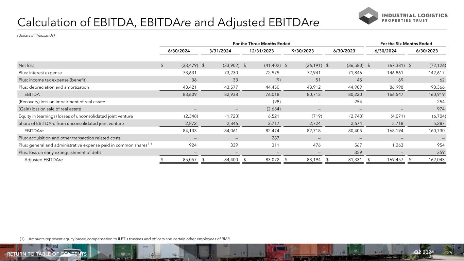The image size is (464, 261).
Task: Click the G&A share expense value 1,263
Action: (398, 145)
